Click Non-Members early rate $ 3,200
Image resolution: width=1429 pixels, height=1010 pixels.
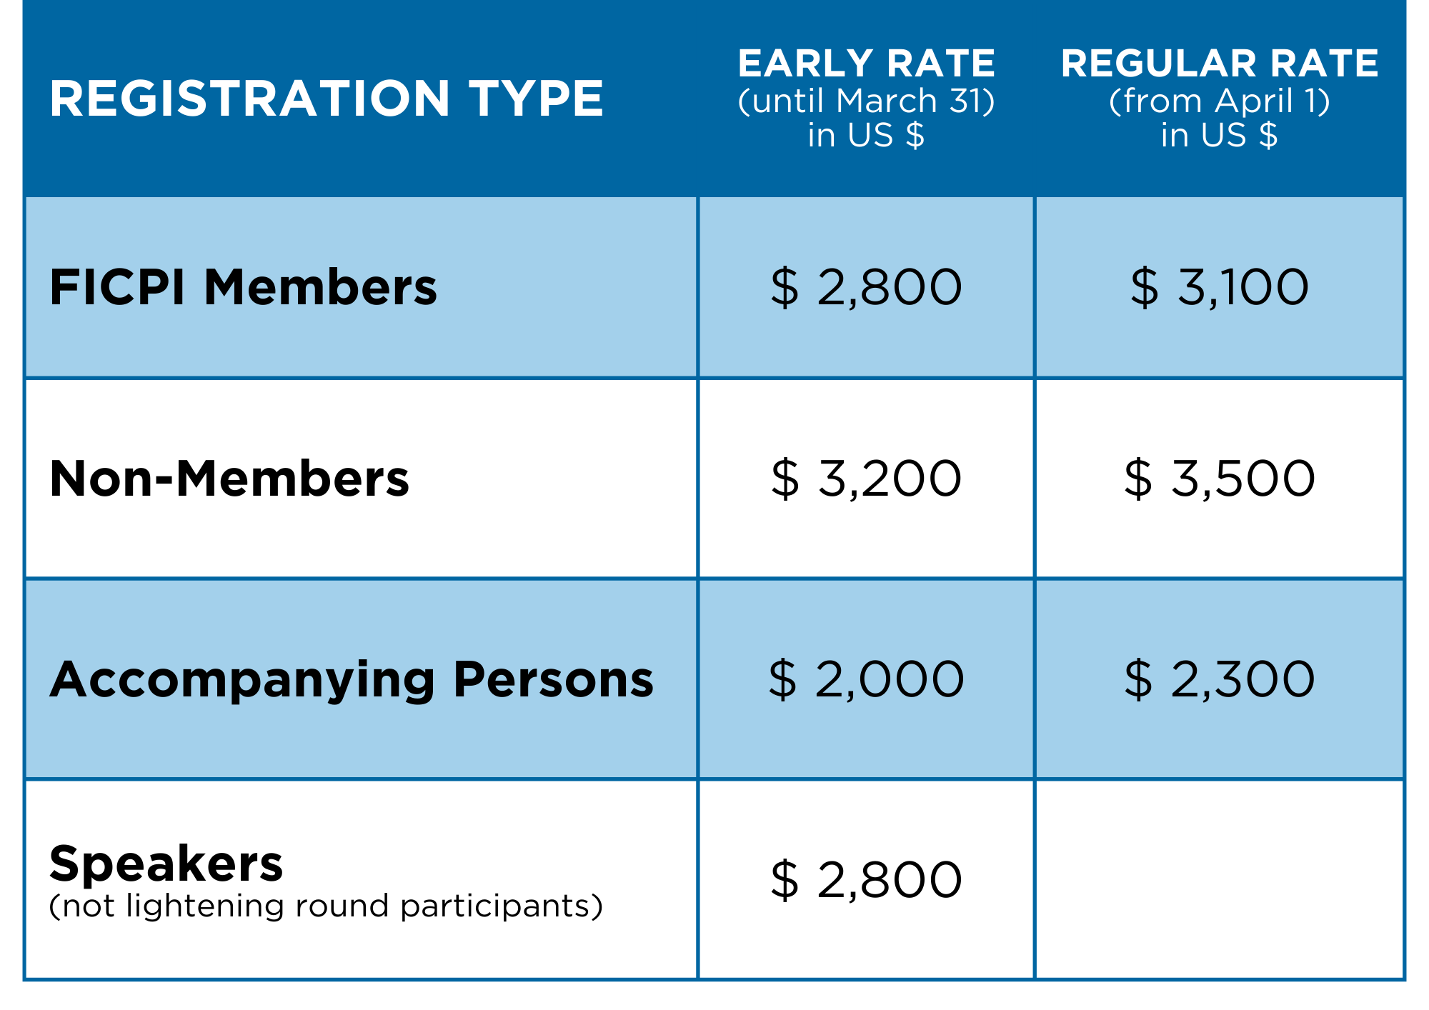pyautogui.click(x=866, y=478)
